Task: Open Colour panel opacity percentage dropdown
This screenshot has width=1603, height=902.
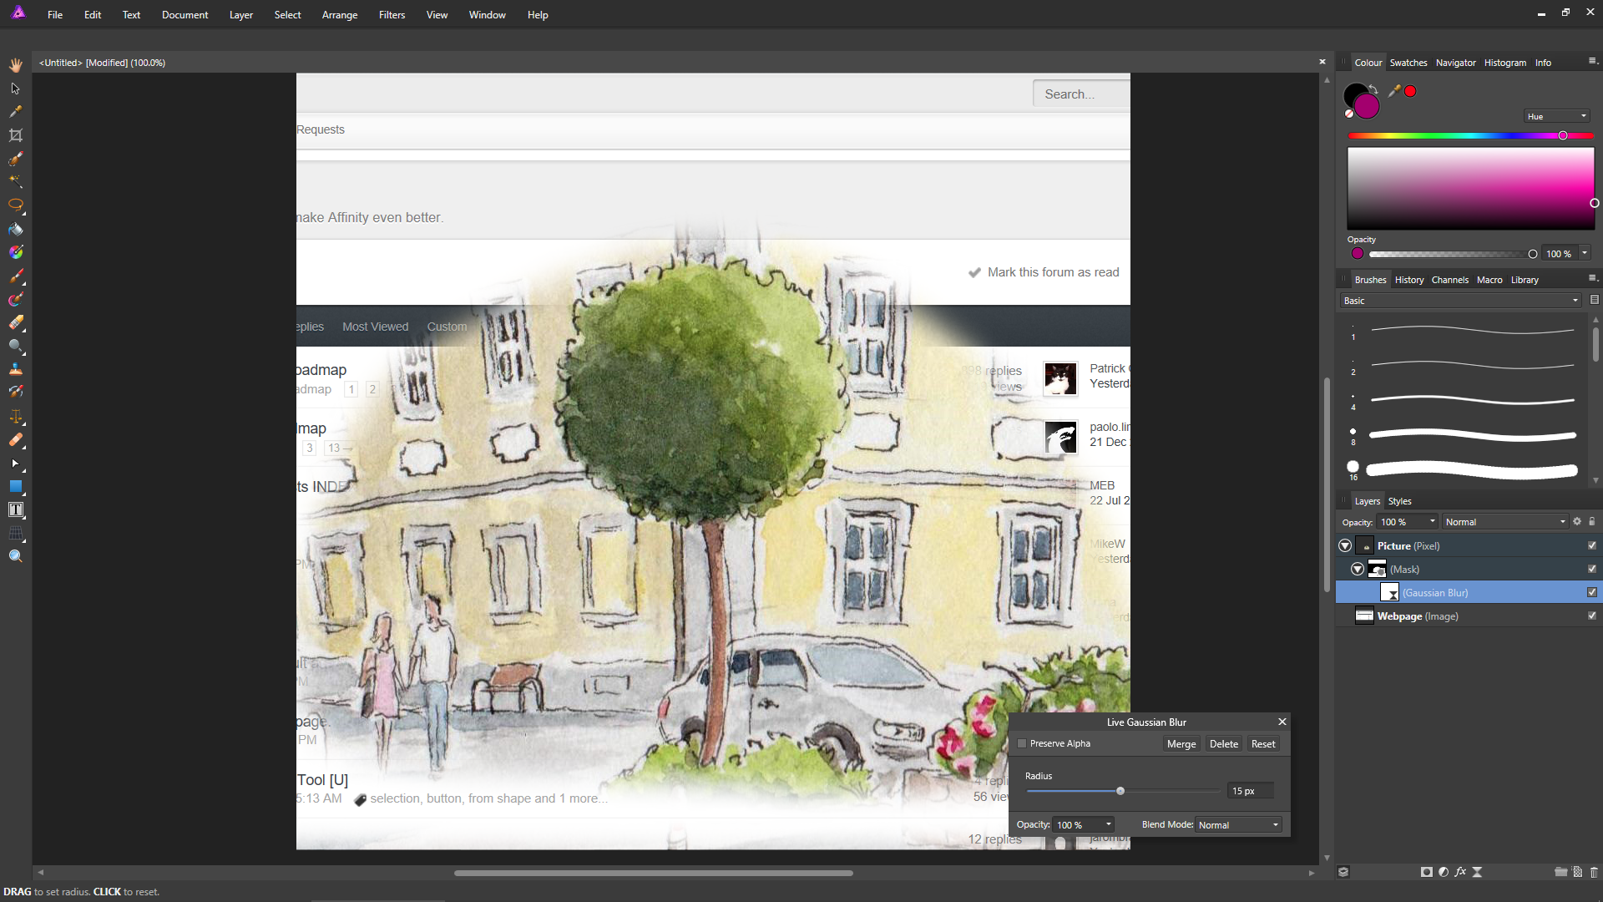Action: (1585, 254)
